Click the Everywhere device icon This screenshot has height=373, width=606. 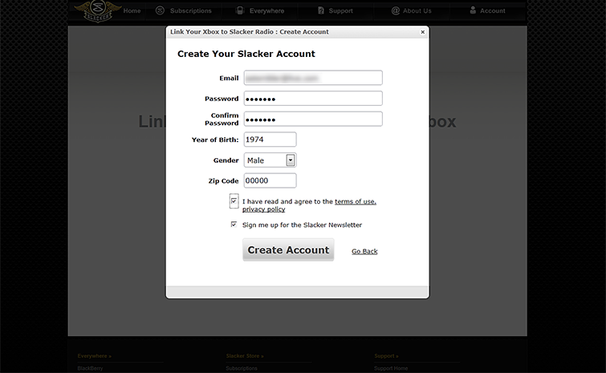click(x=240, y=10)
